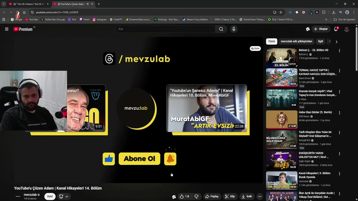
Task: Open a new browser tab
Action: (x=99, y=4)
